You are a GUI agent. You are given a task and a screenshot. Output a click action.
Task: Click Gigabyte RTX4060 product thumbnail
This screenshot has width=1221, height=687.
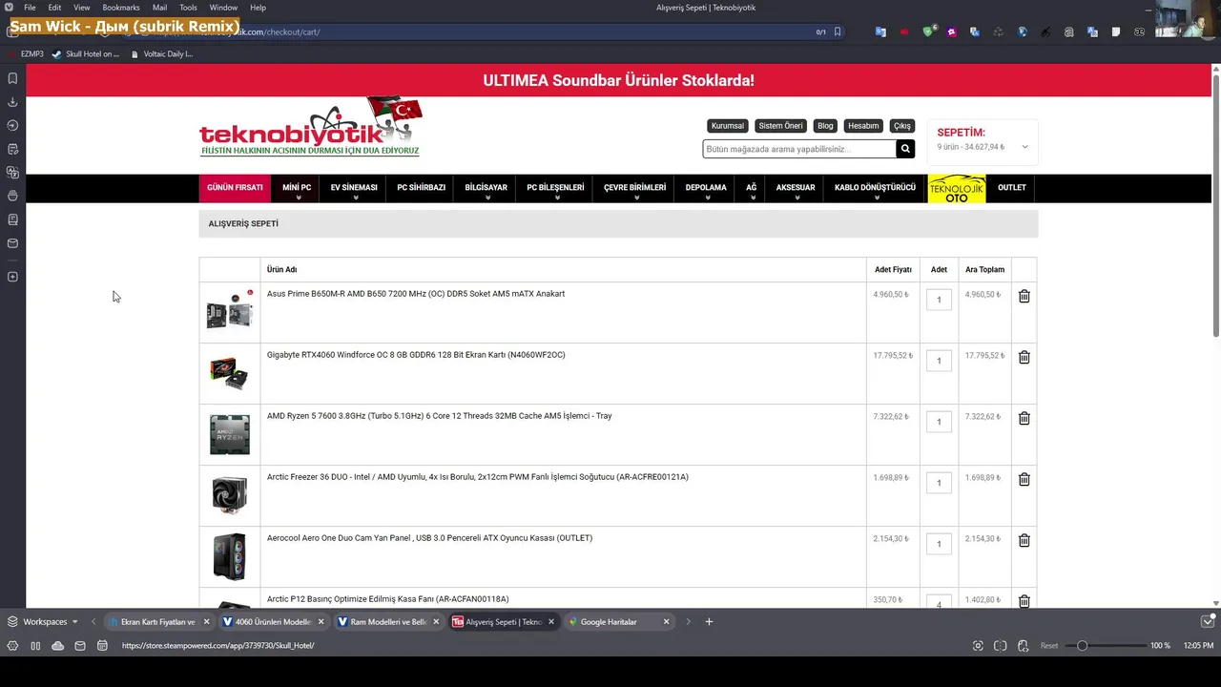coord(229,373)
